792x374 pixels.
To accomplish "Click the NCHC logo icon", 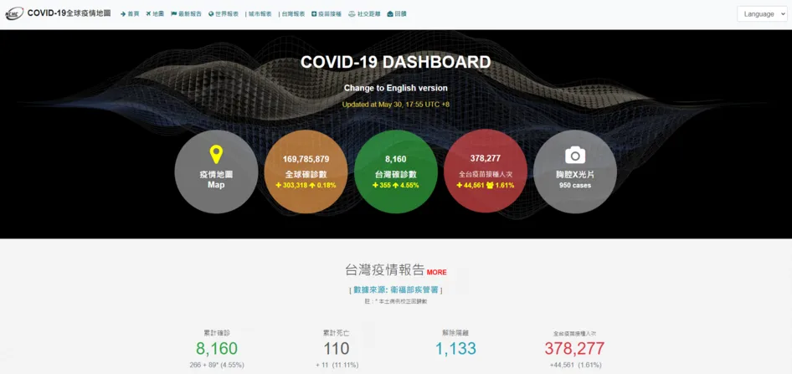I will [14, 13].
